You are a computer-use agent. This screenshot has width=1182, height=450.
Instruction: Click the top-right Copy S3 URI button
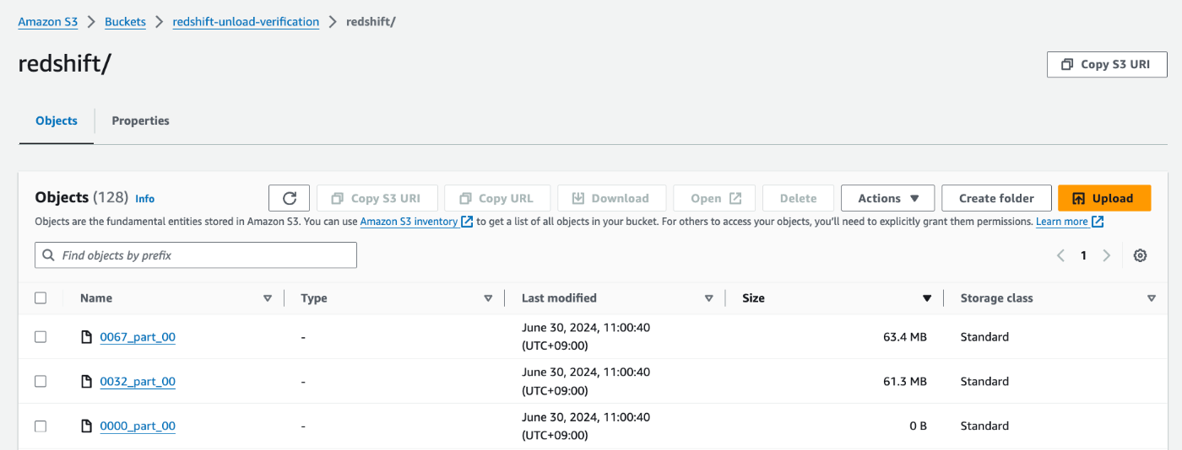point(1107,64)
